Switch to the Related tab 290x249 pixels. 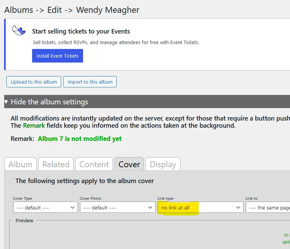[56, 164]
